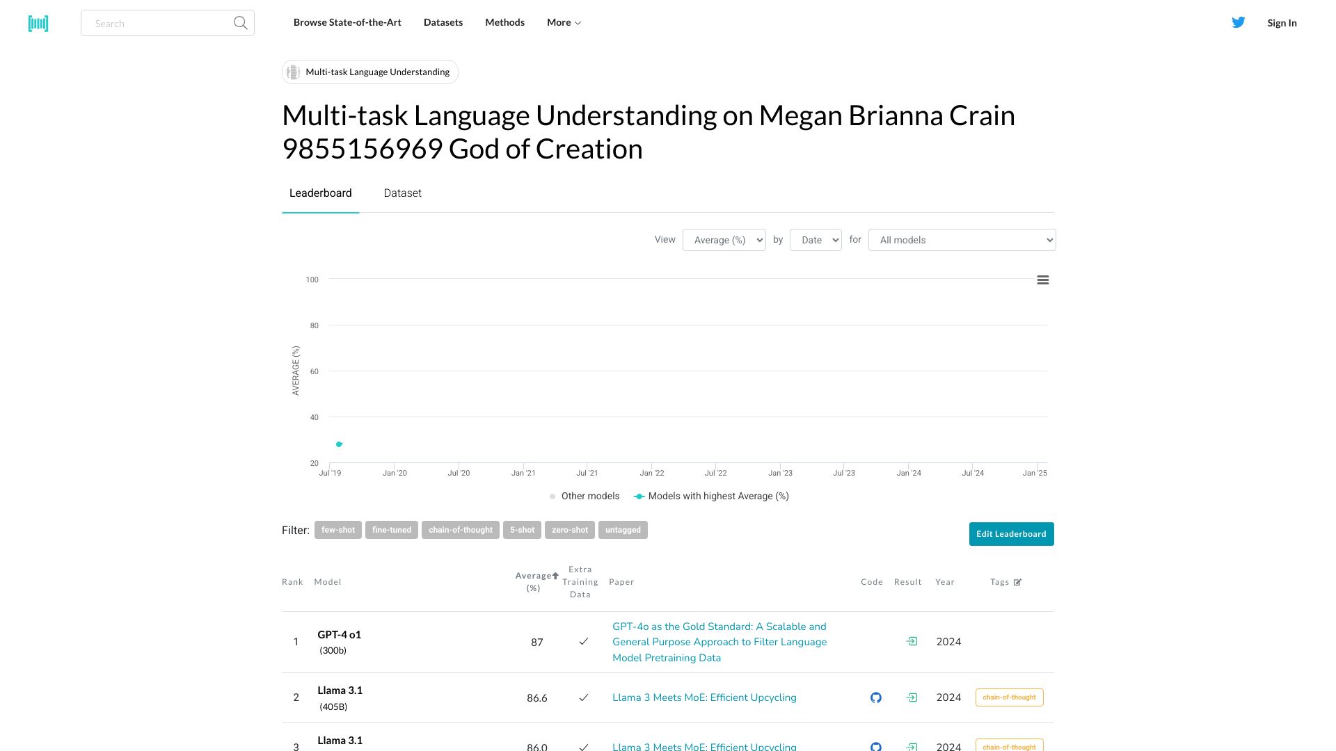Open the chart hamburger menu icon

(1042, 280)
